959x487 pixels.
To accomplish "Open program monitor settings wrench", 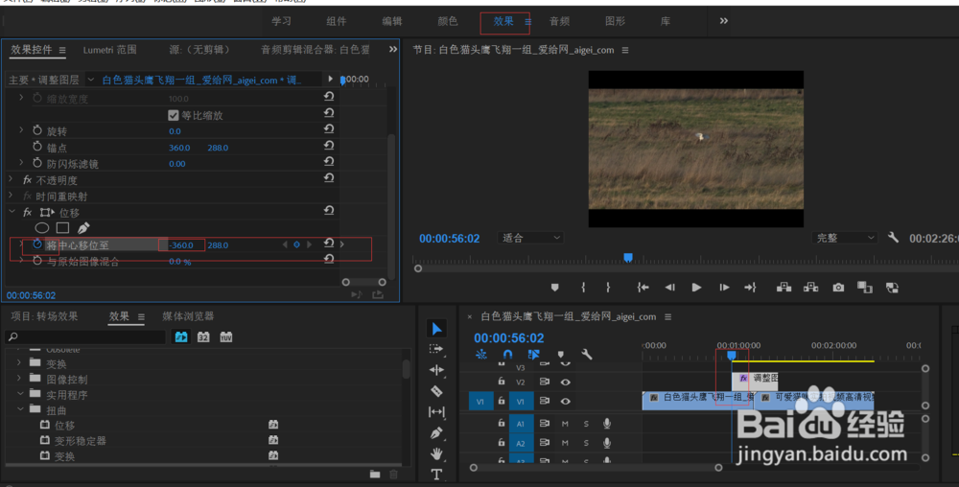I will click(893, 237).
